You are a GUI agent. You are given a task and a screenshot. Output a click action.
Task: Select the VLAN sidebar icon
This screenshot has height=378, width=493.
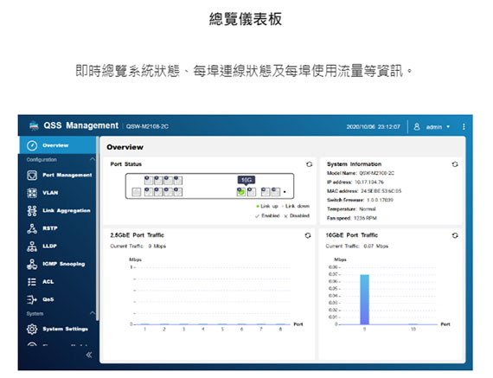[x=32, y=193]
